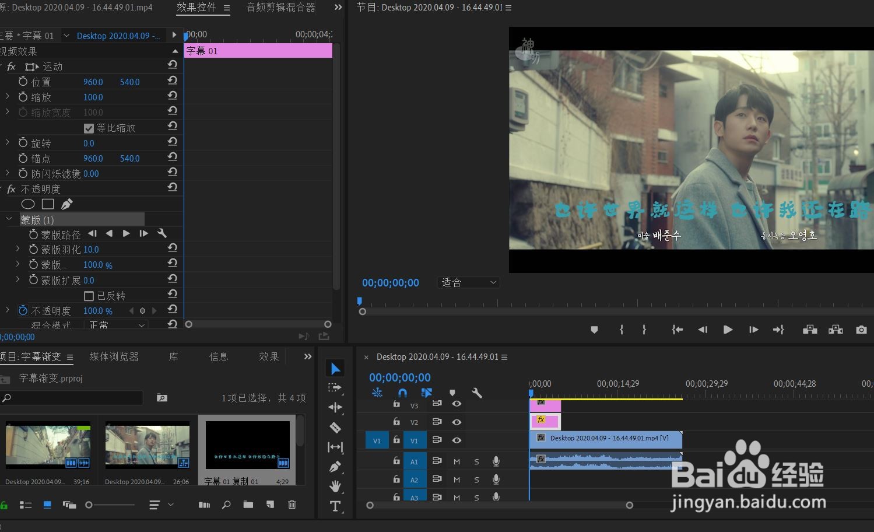Select the Slip tool
Viewport: 874px width, 532px height.
tap(335, 447)
